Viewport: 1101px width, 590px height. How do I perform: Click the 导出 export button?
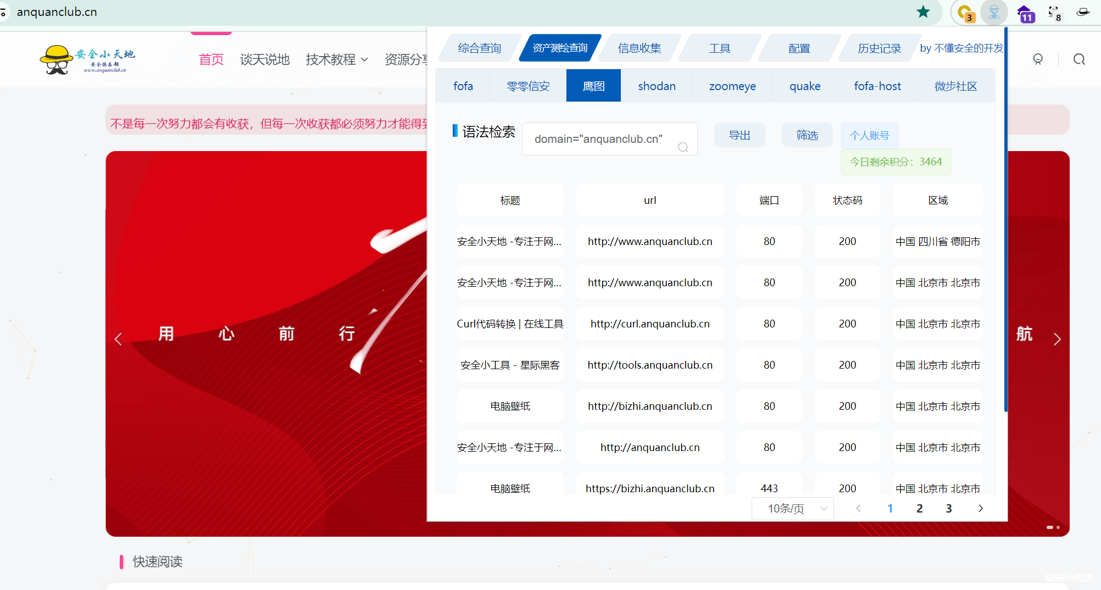coord(739,135)
